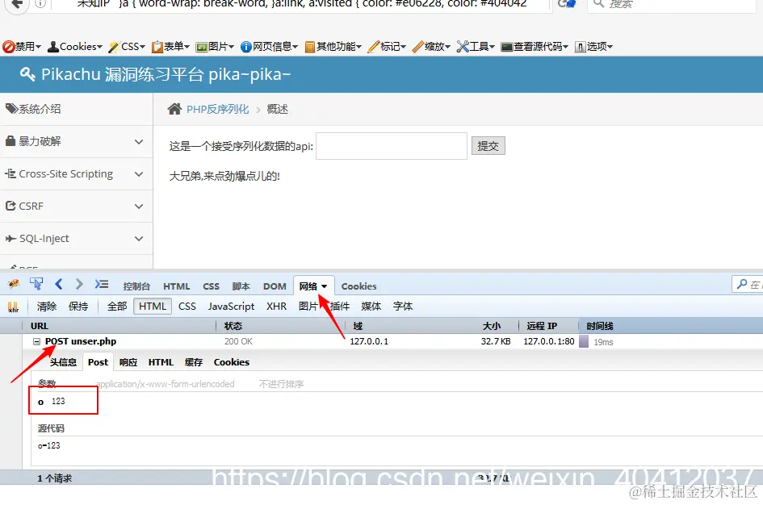The height and width of the screenshot is (505, 763).
Task: Switch to the Firebug Cookies panel
Action: click(358, 286)
